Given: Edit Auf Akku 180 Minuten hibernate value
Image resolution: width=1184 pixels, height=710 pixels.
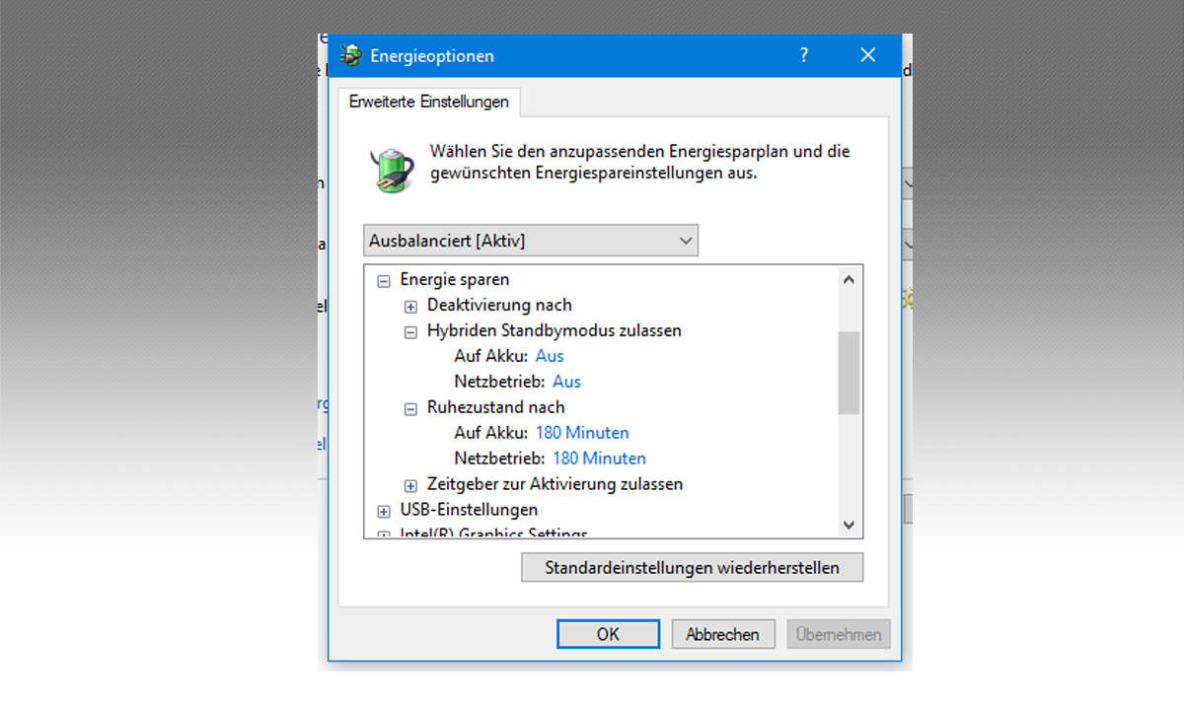Looking at the screenshot, I should [582, 433].
